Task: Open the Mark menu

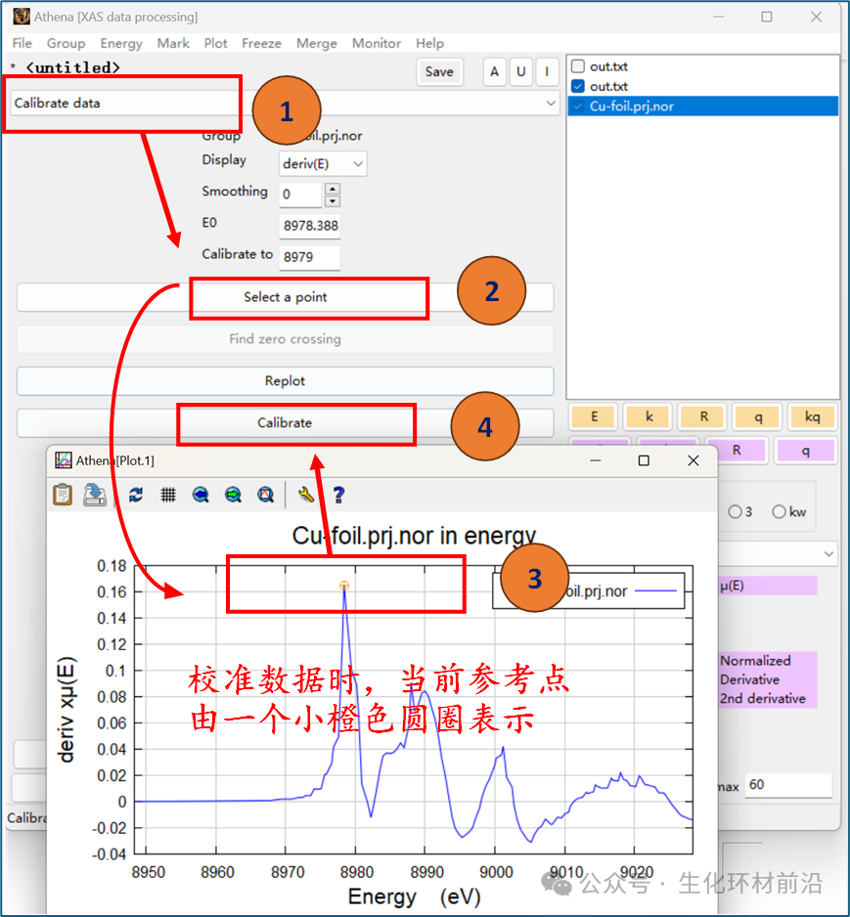Action: point(173,43)
